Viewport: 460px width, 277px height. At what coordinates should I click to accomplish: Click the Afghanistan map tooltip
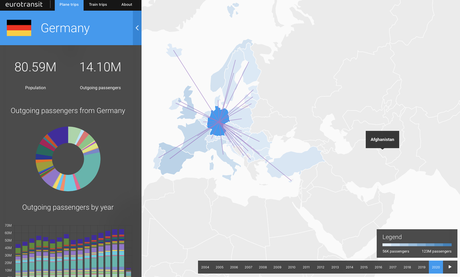click(x=382, y=139)
